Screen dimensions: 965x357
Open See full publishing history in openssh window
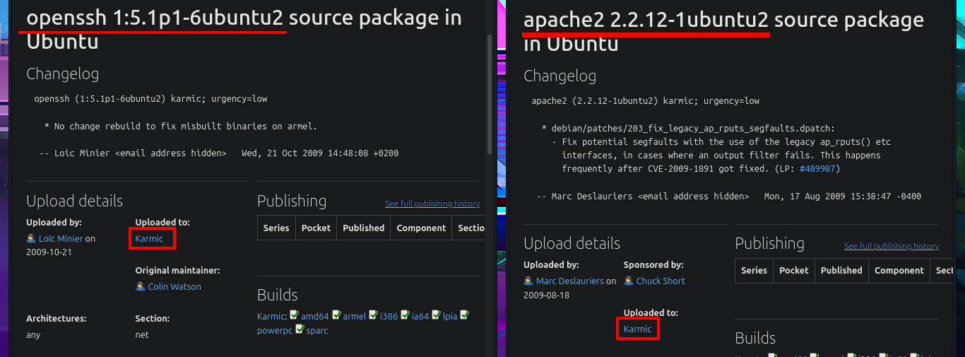tap(432, 204)
